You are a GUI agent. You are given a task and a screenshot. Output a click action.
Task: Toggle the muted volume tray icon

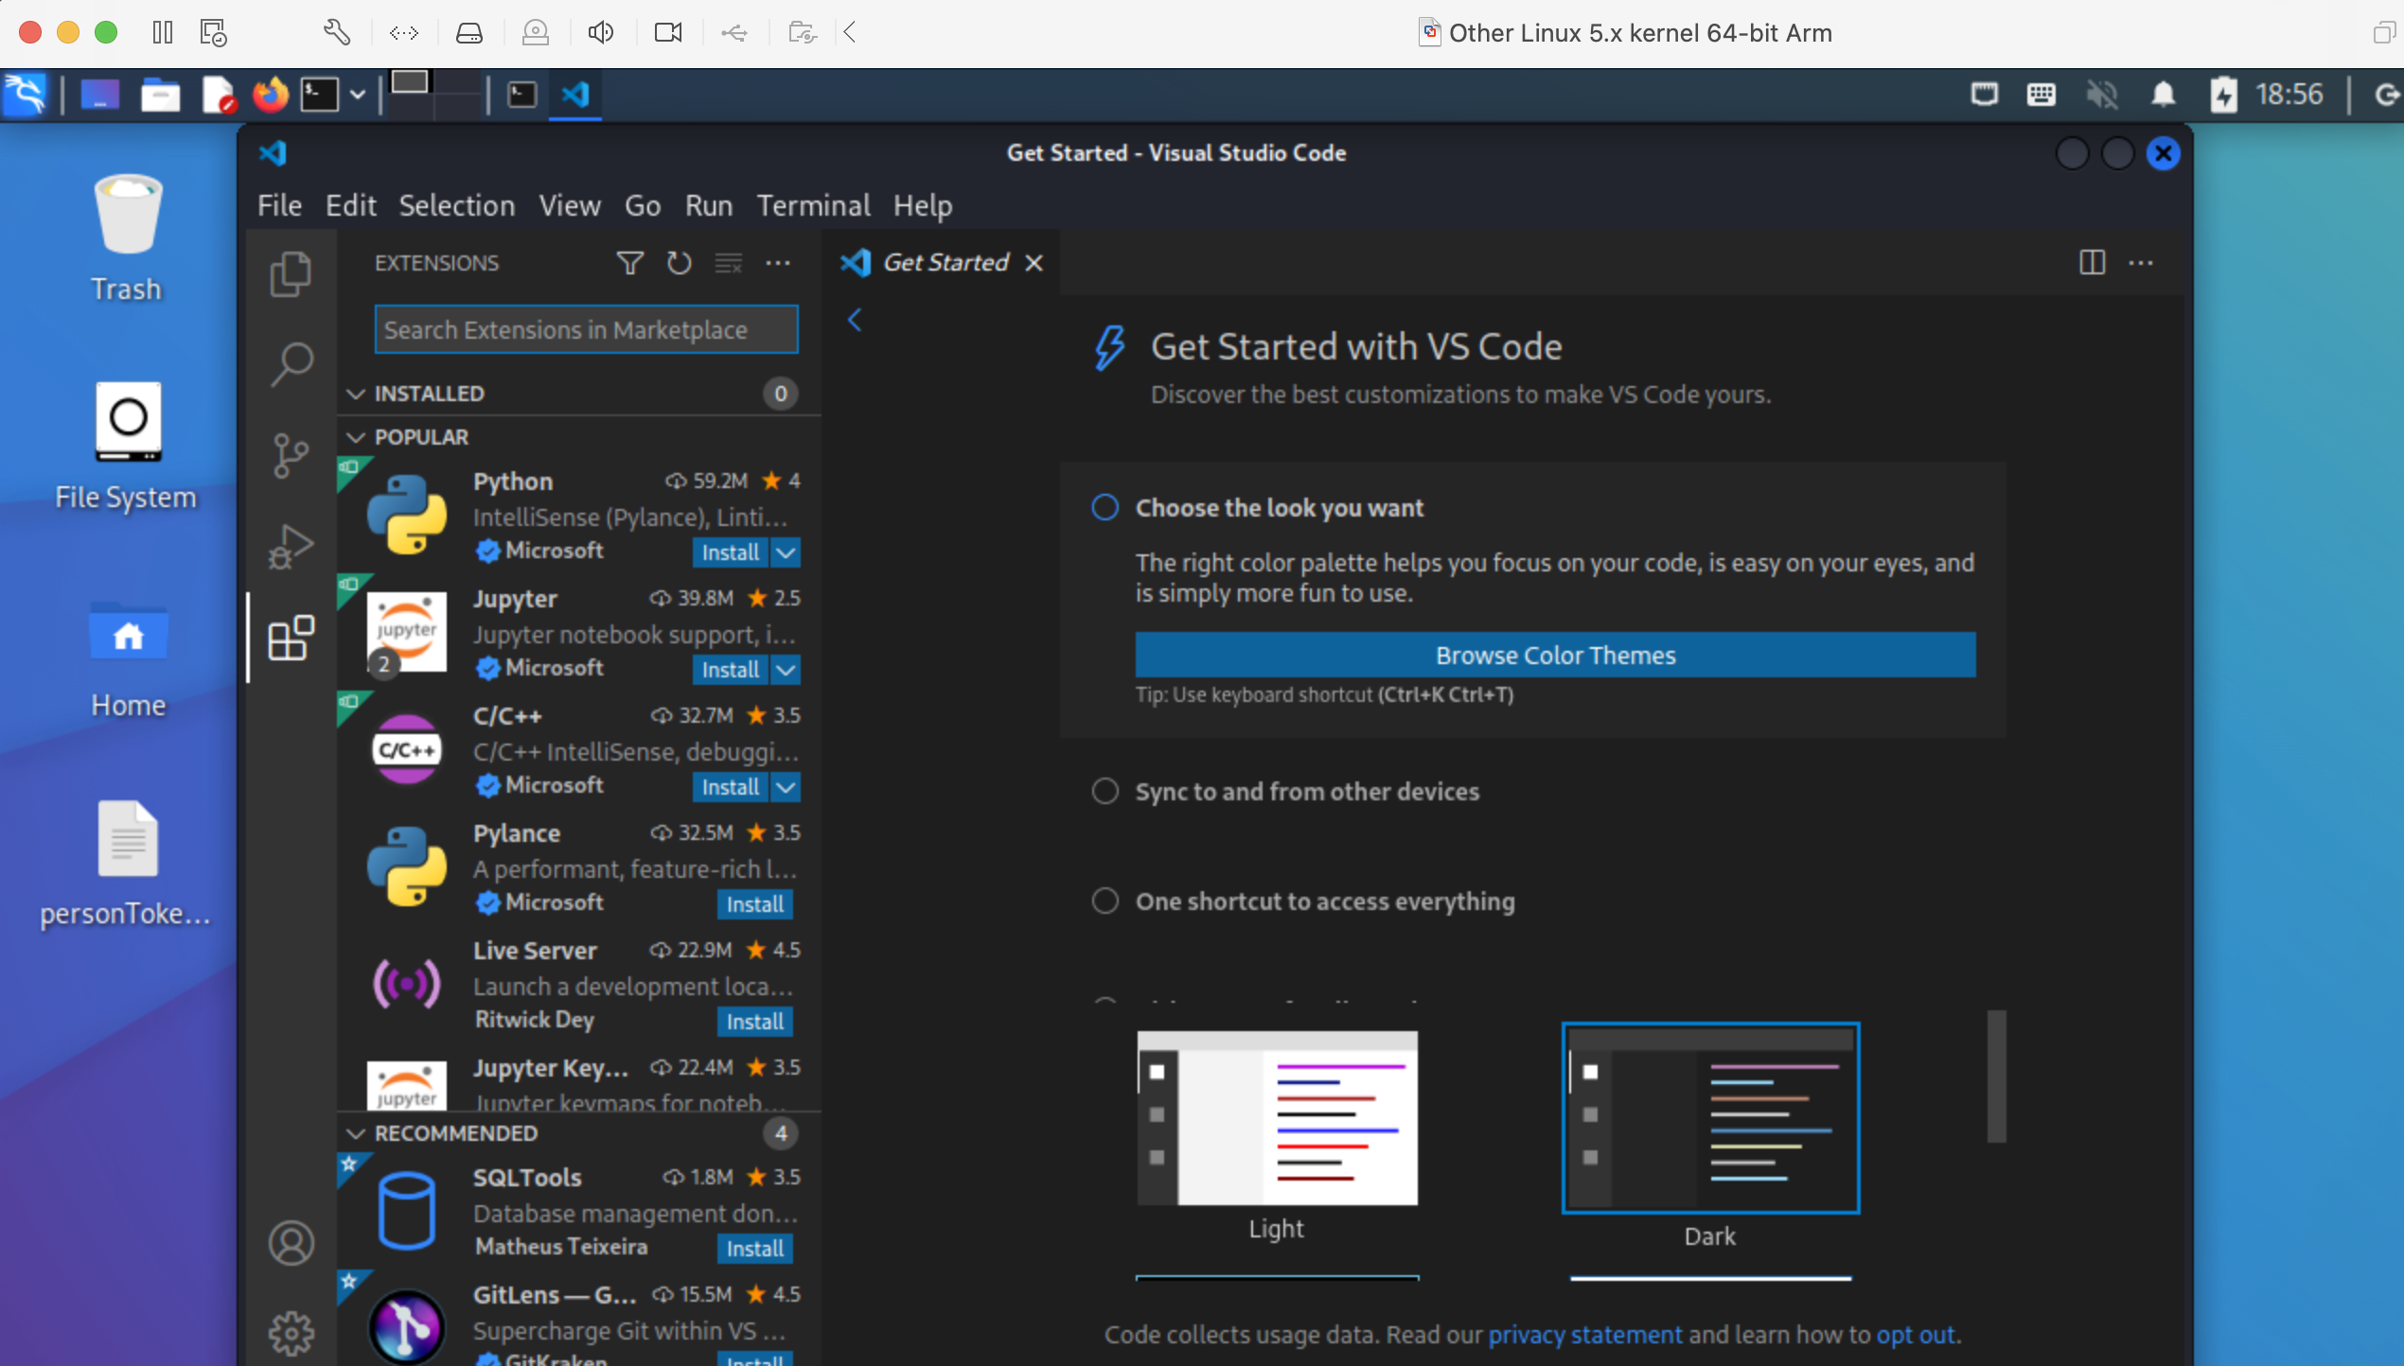tap(2102, 95)
